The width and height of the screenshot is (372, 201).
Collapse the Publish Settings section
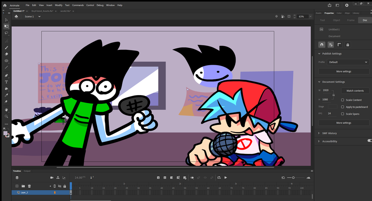(x=319, y=54)
